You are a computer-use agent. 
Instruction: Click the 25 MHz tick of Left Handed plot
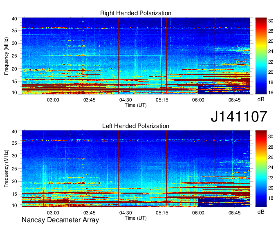pos(14,169)
